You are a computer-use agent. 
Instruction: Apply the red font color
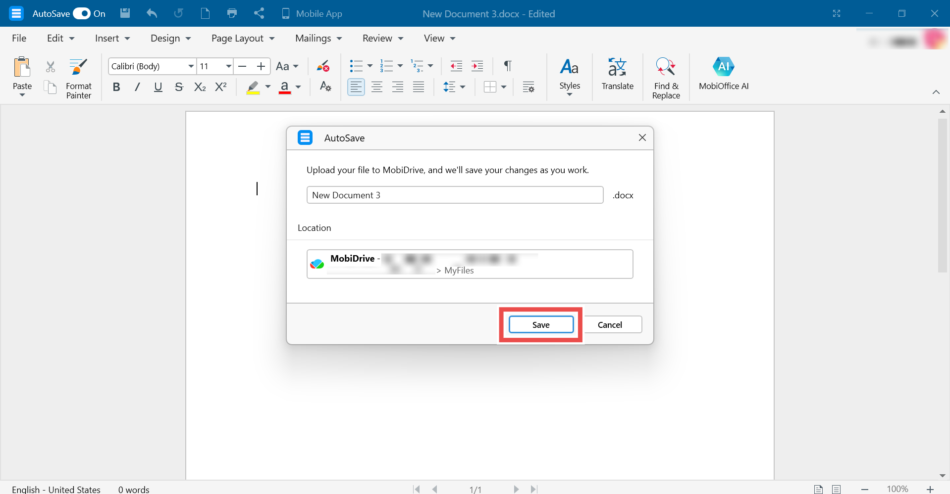coord(285,87)
